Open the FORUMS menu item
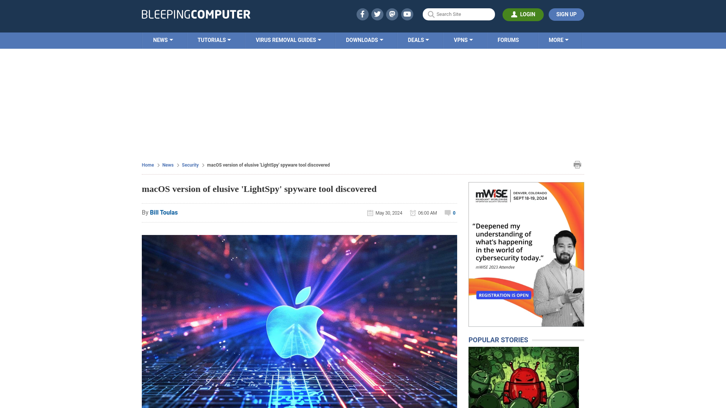 [x=508, y=40]
